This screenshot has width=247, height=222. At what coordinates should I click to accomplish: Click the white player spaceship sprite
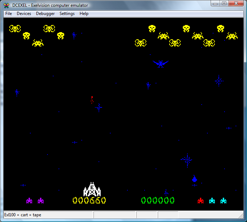coord(92,189)
